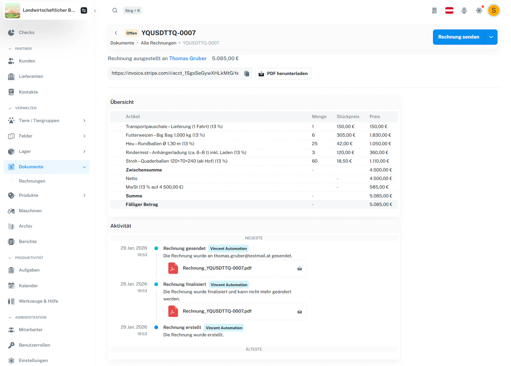Change language using the Austrian flag

click(x=449, y=11)
